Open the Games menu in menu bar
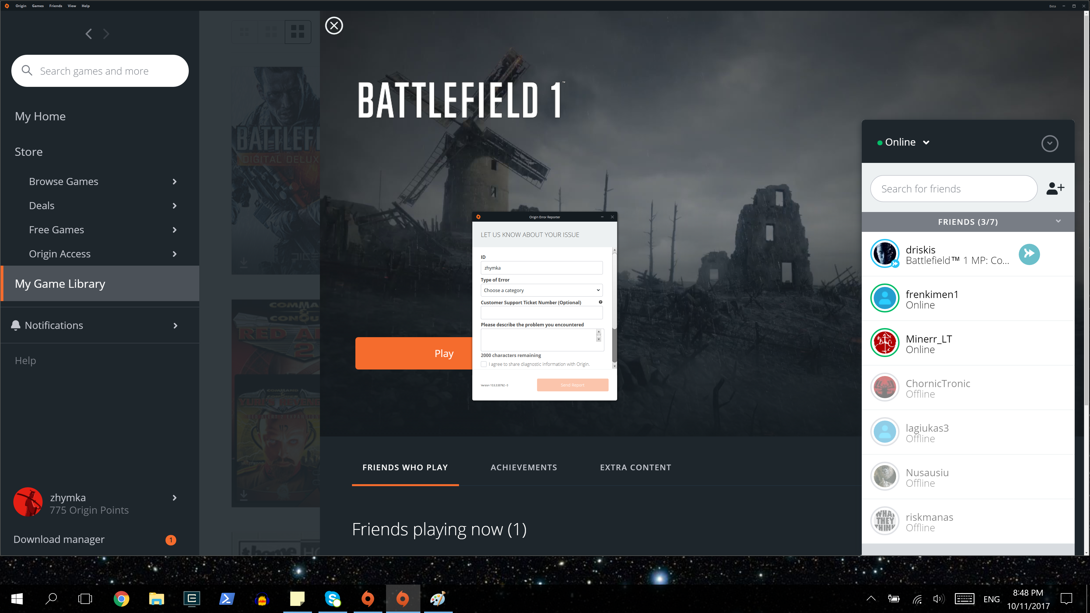This screenshot has height=613, width=1090. [38, 6]
